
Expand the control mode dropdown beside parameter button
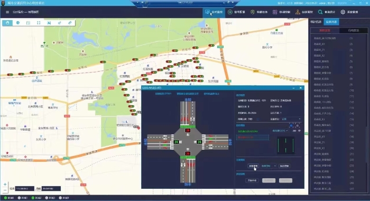[x=269, y=166]
